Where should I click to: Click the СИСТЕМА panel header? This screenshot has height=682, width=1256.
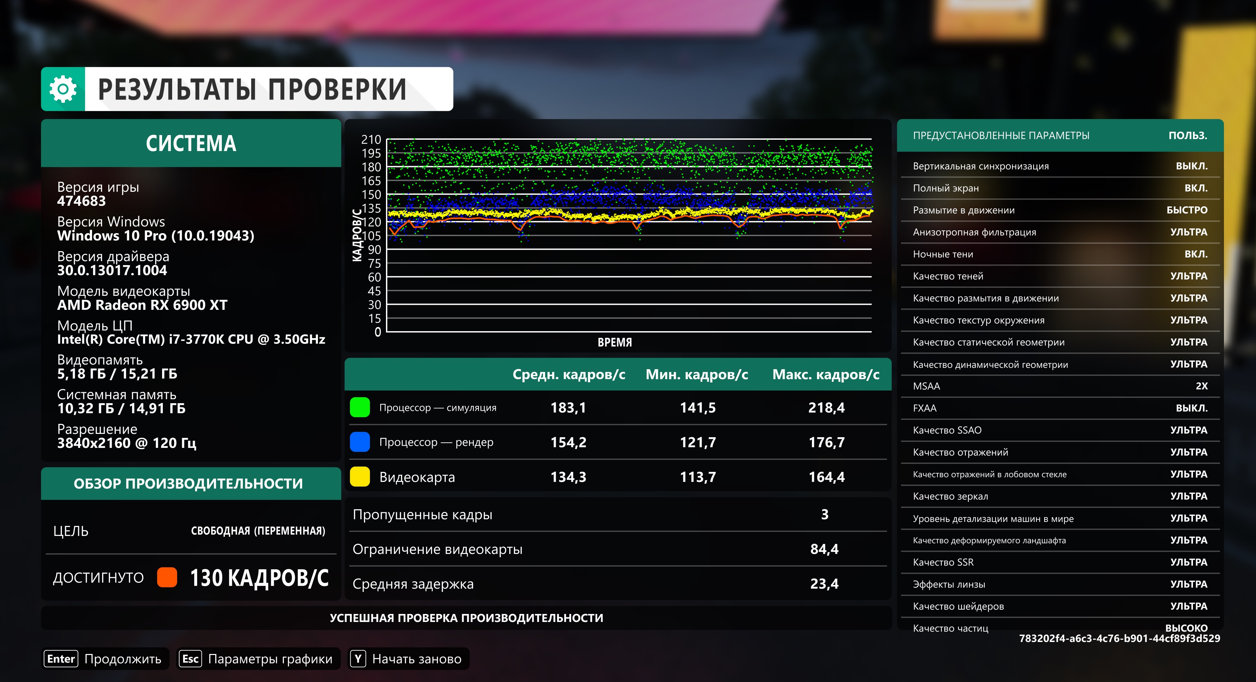point(190,143)
